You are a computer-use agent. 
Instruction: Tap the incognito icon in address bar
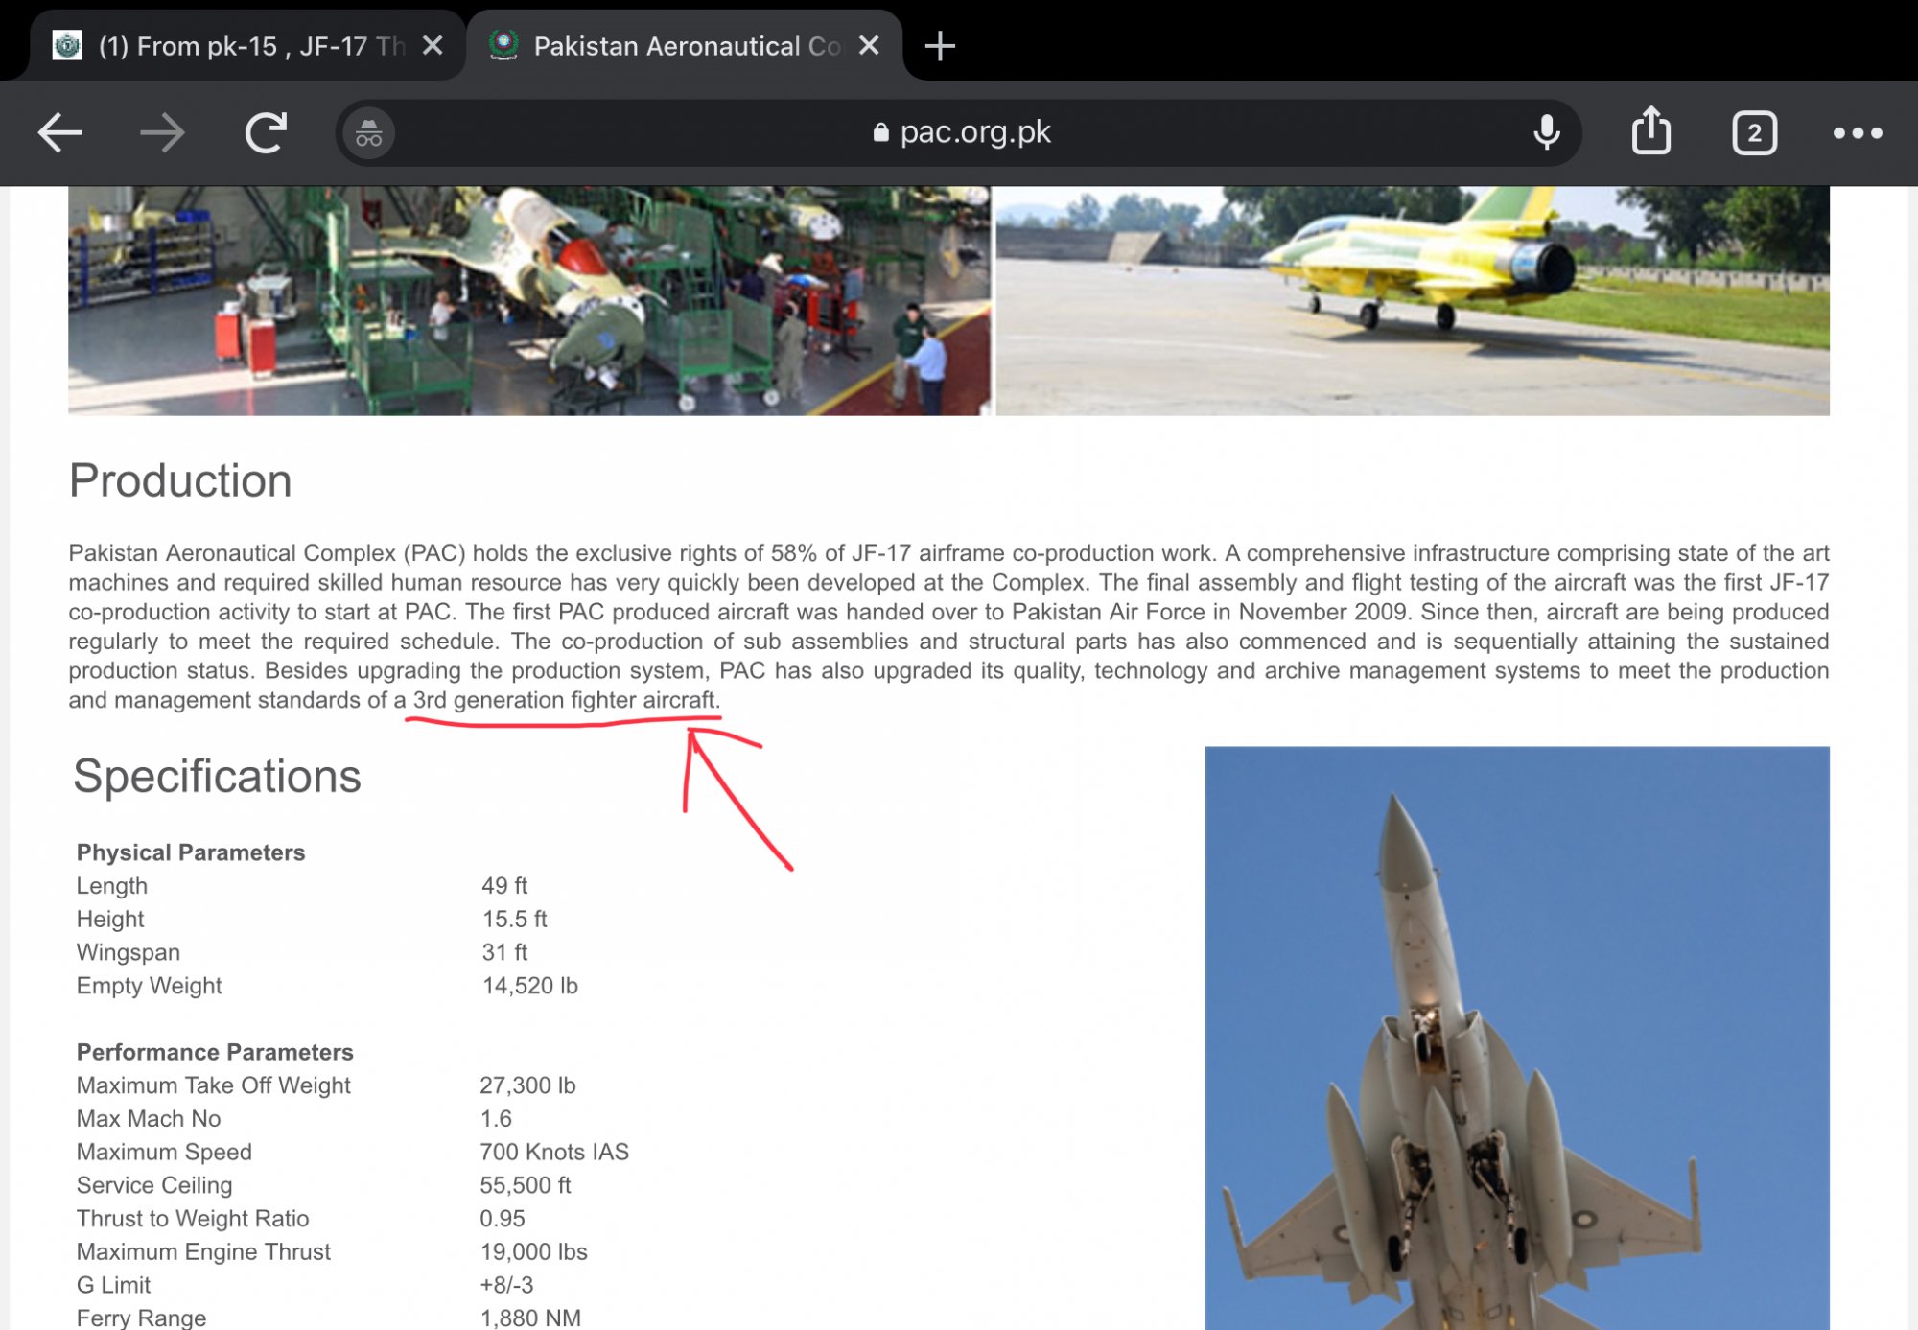click(x=369, y=133)
